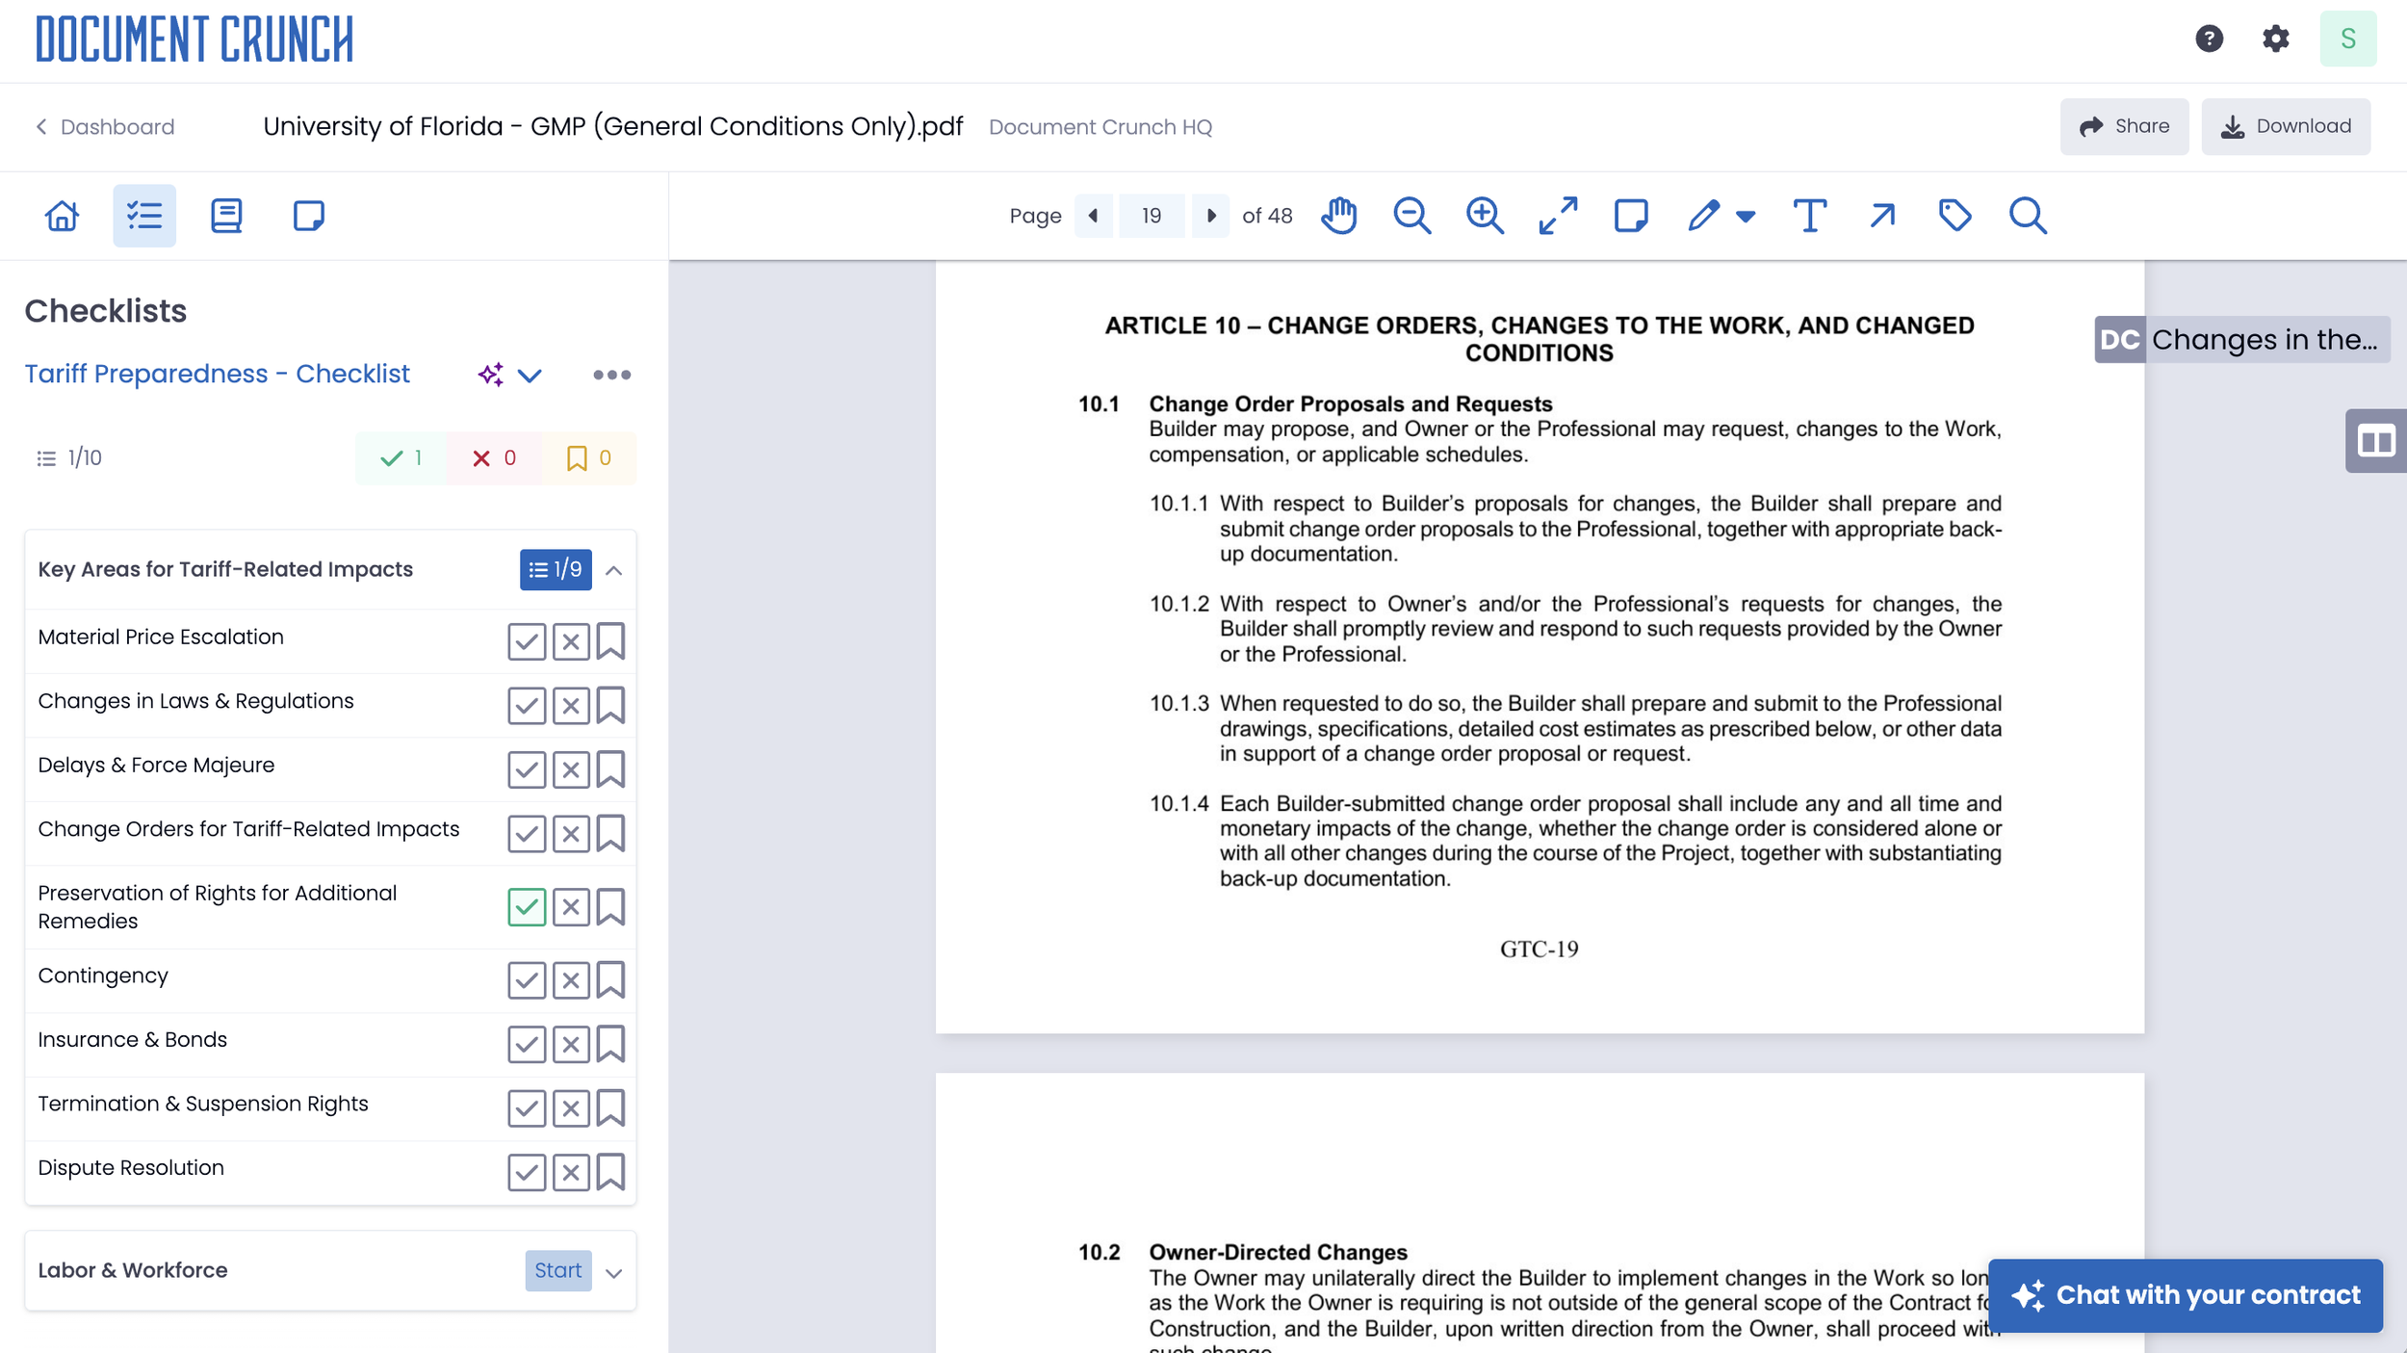Open checklist more options ellipsis
Viewport: 2407px width, 1353px height.
[611, 375]
